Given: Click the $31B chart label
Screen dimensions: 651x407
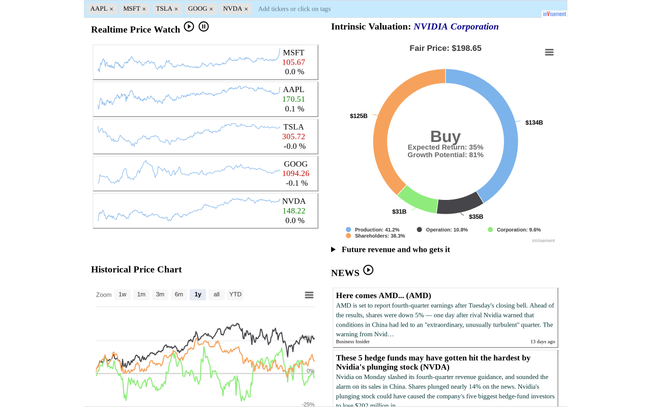Looking at the screenshot, I should click(399, 212).
